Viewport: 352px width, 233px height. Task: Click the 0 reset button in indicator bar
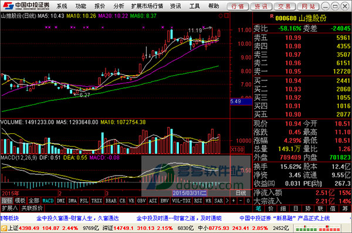click(248, 201)
